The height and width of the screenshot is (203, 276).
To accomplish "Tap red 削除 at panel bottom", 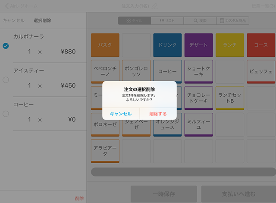I will (79, 199).
